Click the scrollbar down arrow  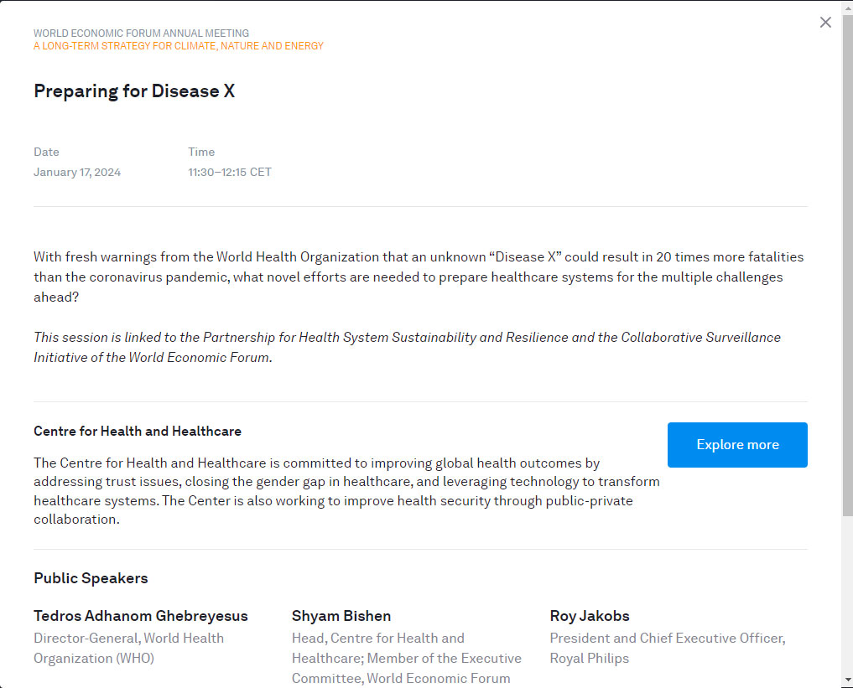point(847,680)
